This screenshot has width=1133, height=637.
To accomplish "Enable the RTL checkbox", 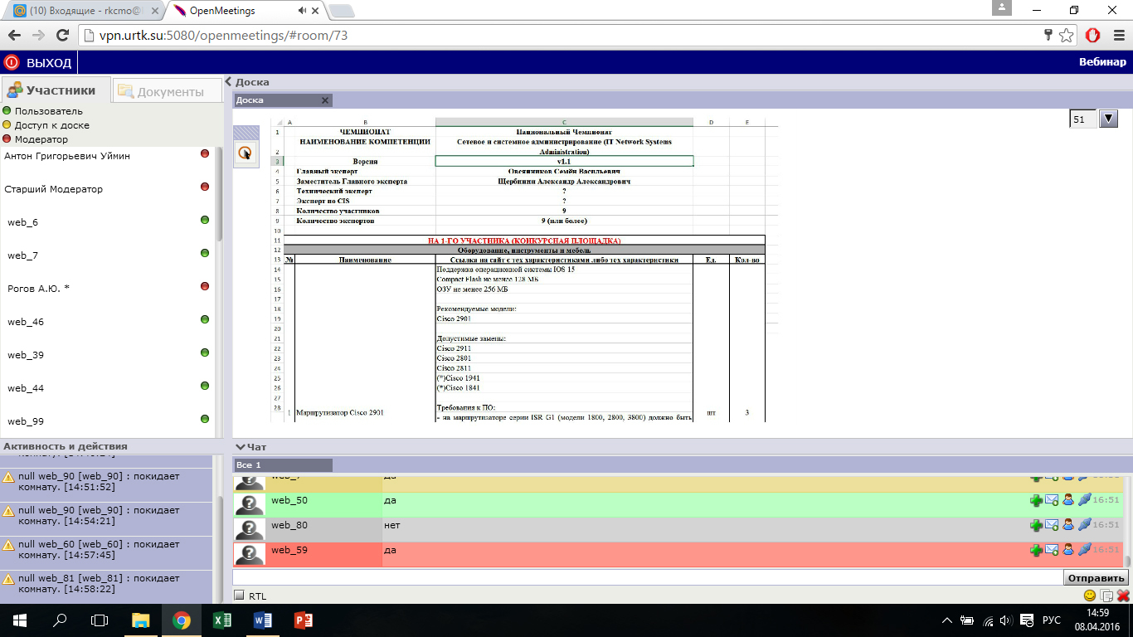I will [239, 596].
